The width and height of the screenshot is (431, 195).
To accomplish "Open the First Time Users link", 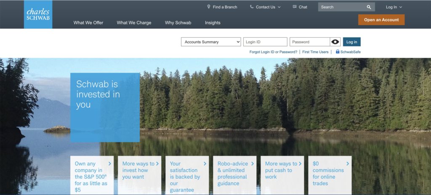I will pyautogui.click(x=315, y=52).
